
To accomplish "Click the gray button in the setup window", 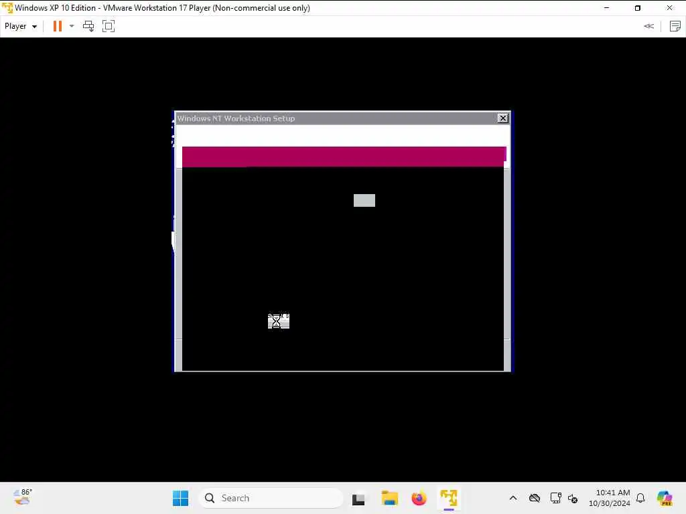I will 364,200.
